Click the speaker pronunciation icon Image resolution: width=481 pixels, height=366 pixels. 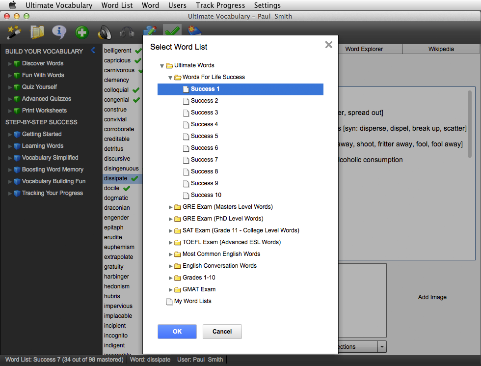click(104, 32)
